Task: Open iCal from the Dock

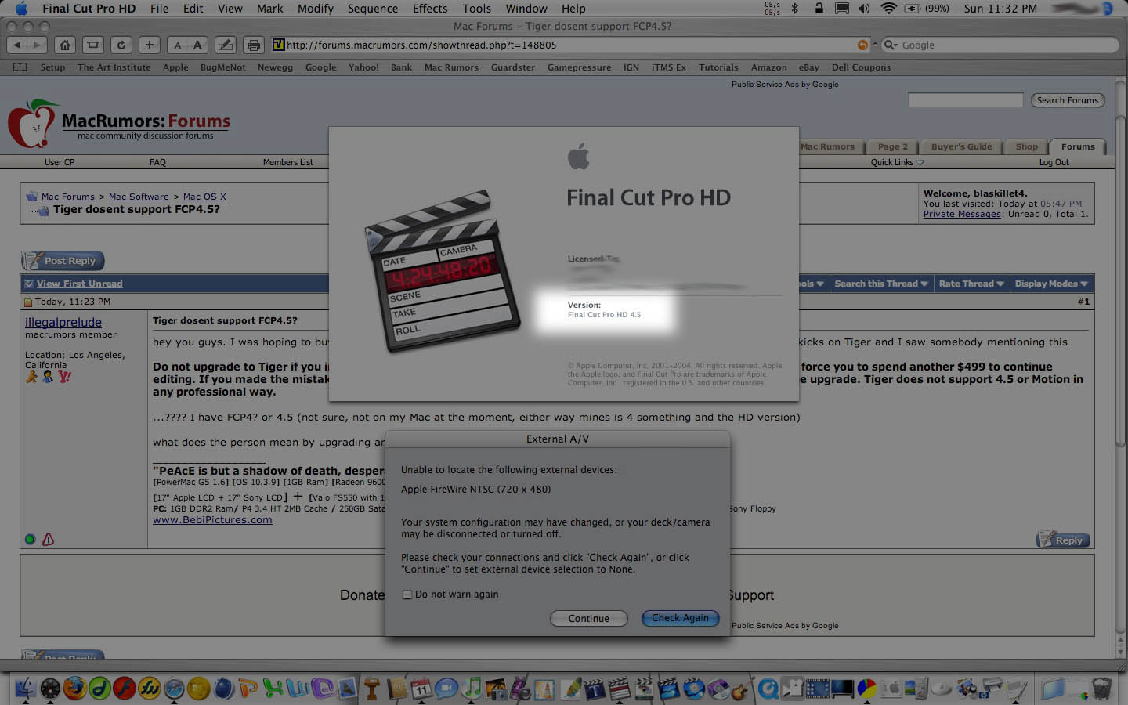Action: [x=421, y=688]
